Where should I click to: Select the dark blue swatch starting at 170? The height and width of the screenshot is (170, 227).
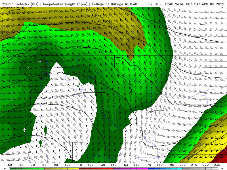151,169
